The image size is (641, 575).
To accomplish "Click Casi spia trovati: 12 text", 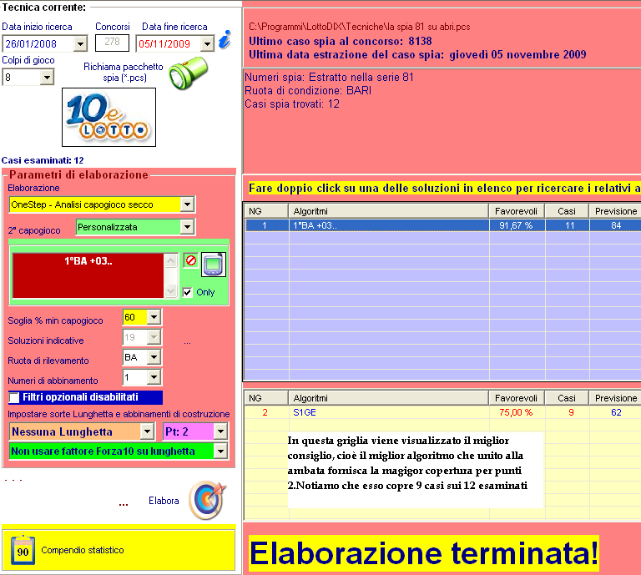I will tap(292, 103).
